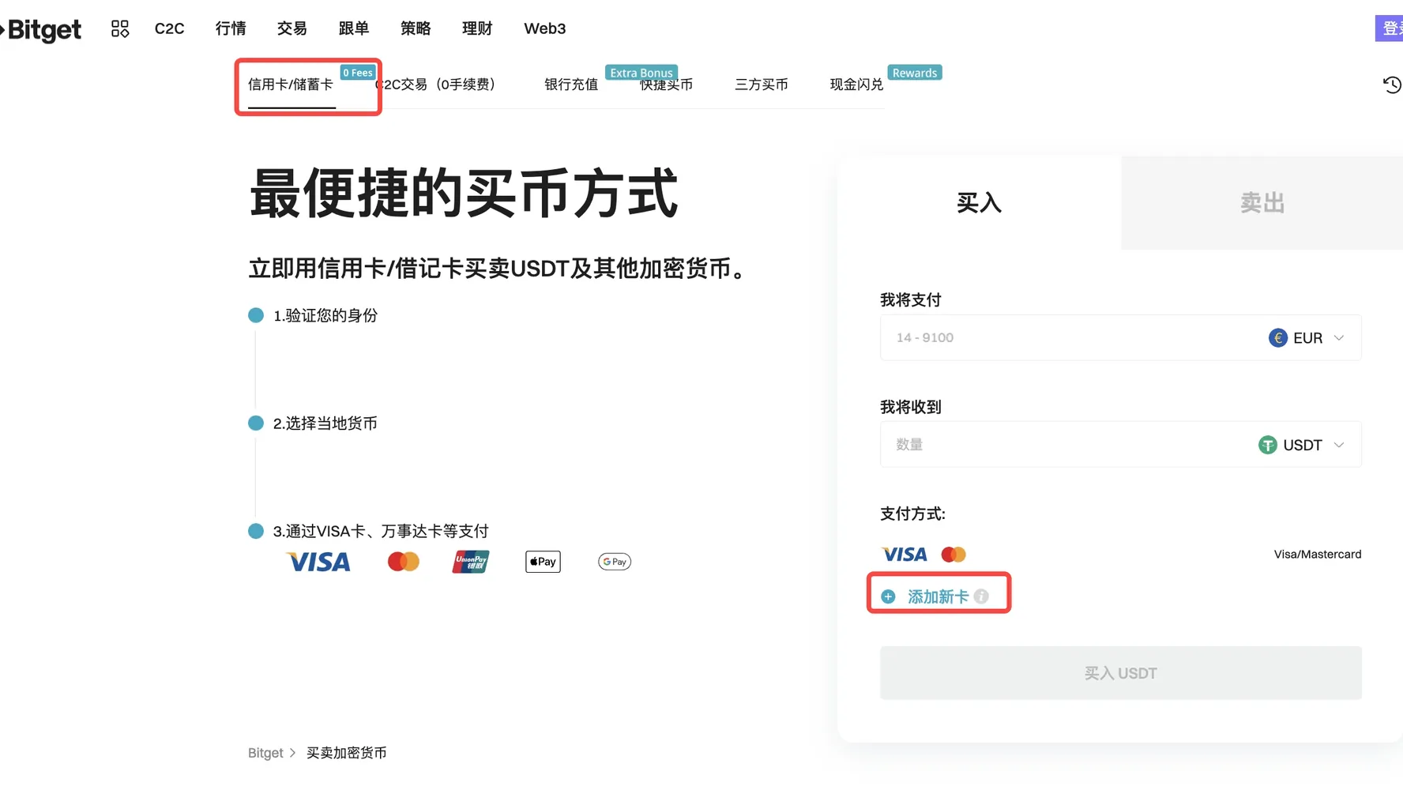Click the Bitget breadcrumb link
The image size is (1403, 790).
point(265,752)
